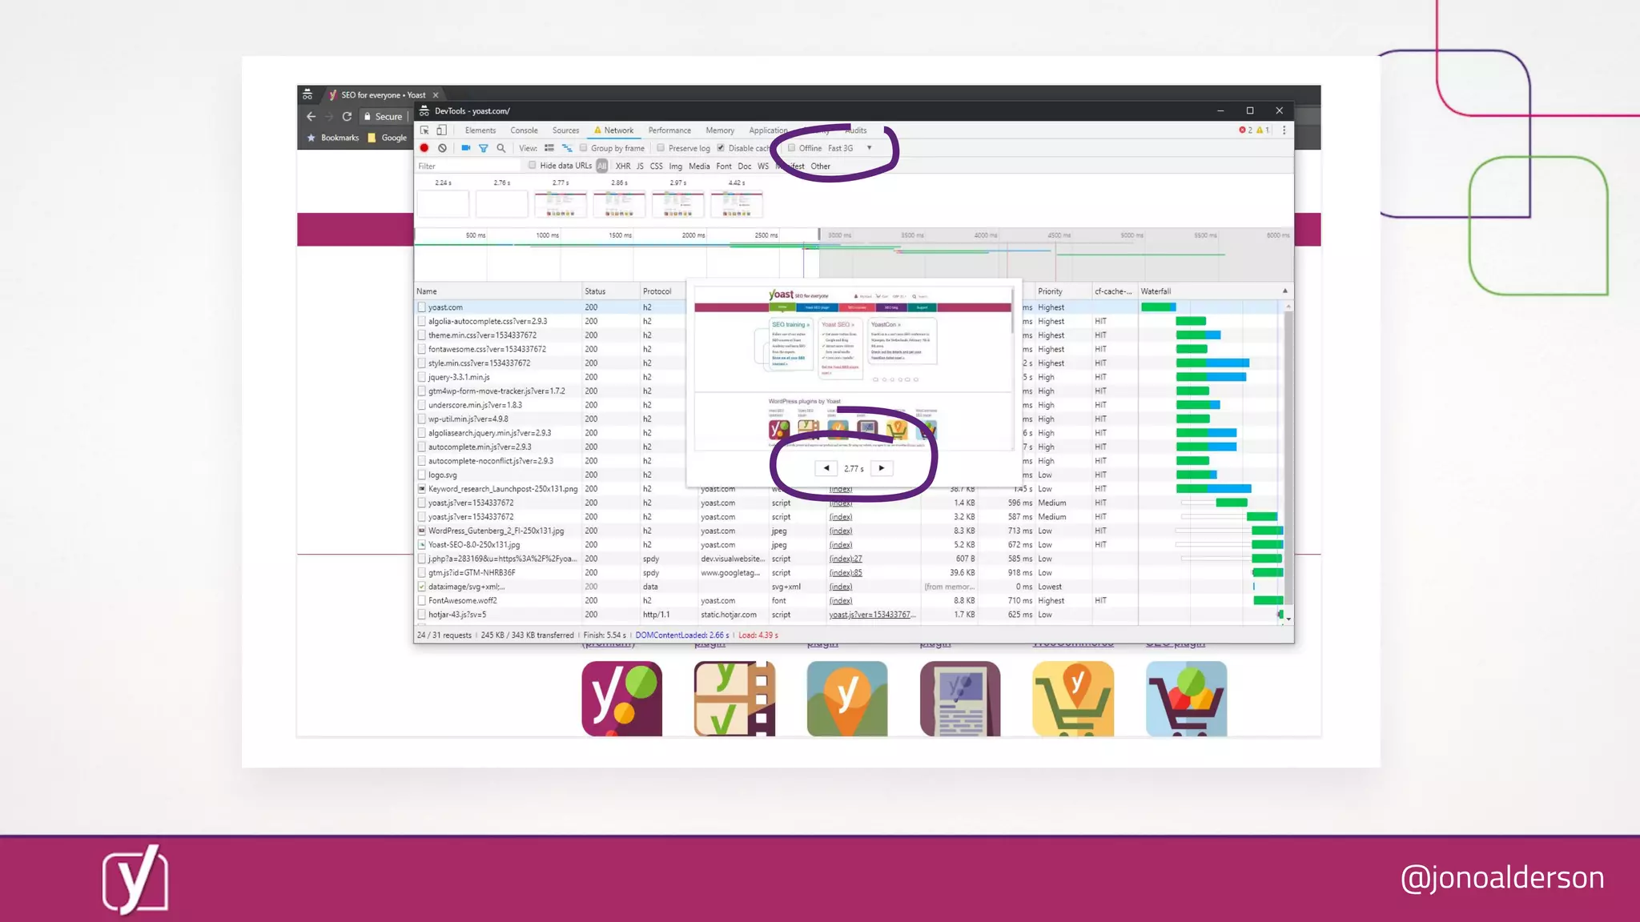The width and height of the screenshot is (1640, 922).
Task: Enable the Hide data URLs checkbox
Action: 532,166
